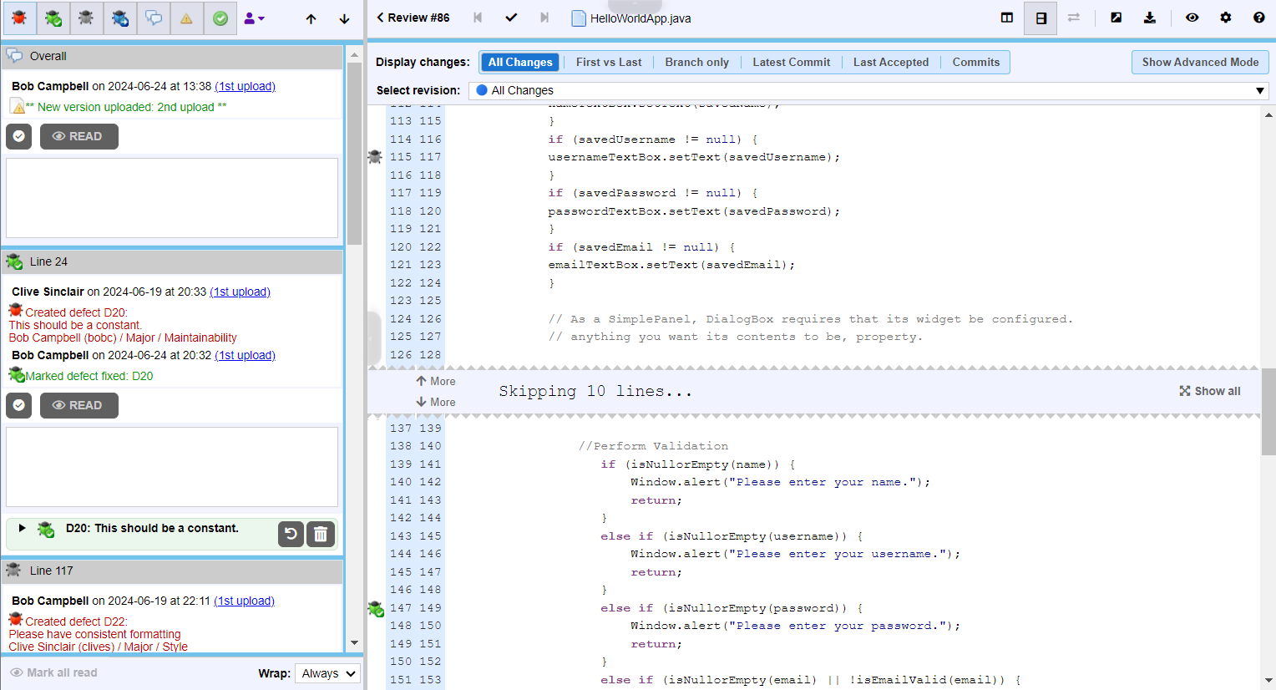Switch to side-by-side diff view icon
The image size is (1276, 690).
pyautogui.click(x=1007, y=18)
